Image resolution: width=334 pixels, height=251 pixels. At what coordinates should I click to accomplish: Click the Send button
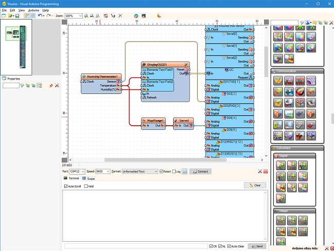(x=257, y=246)
